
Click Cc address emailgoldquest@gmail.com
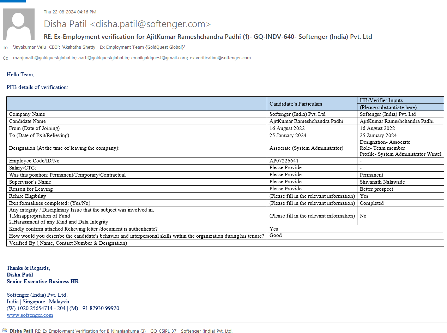click(x=159, y=58)
